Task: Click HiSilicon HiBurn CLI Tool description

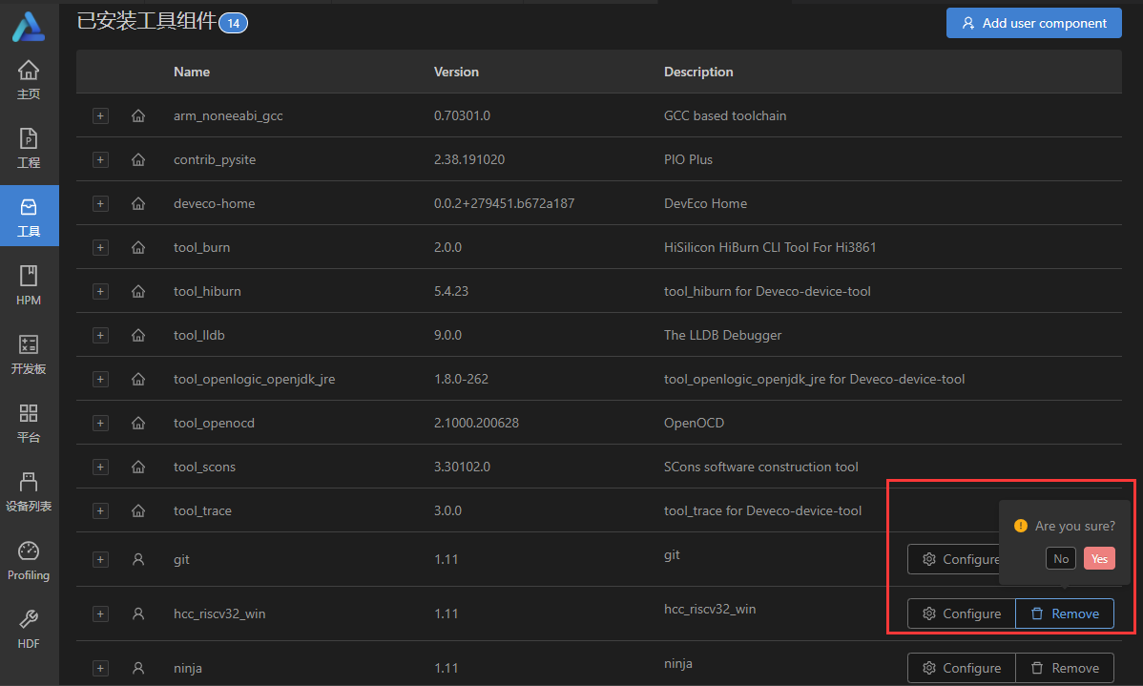Action: click(x=770, y=247)
